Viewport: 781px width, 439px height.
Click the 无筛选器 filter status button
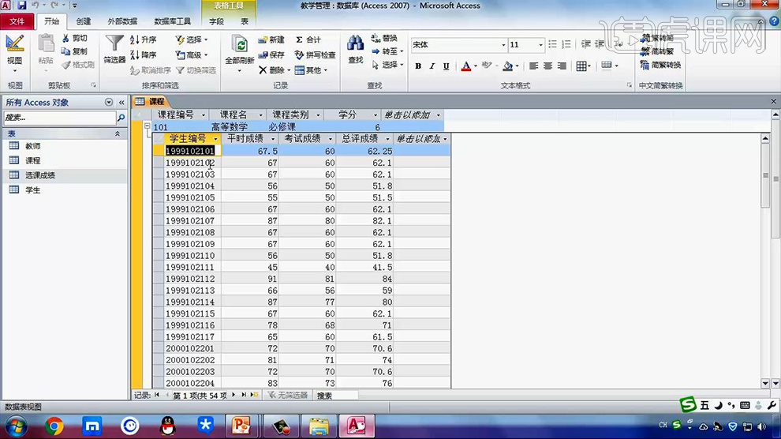[288, 395]
